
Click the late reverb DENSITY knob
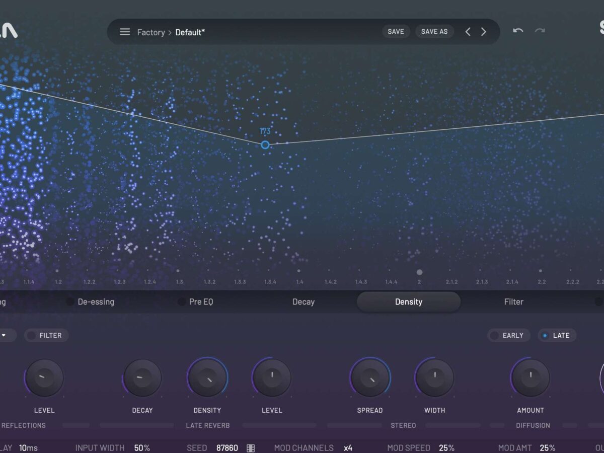tap(207, 378)
